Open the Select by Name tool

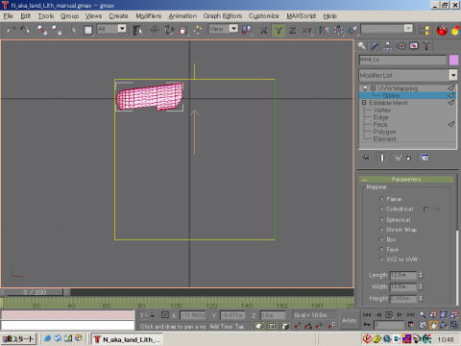click(137, 30)
